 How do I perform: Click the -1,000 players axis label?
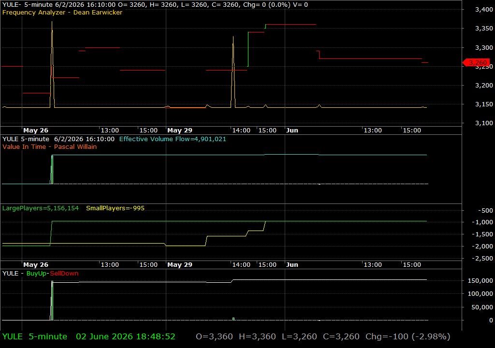pyautogui.click(x=482, y=222)
